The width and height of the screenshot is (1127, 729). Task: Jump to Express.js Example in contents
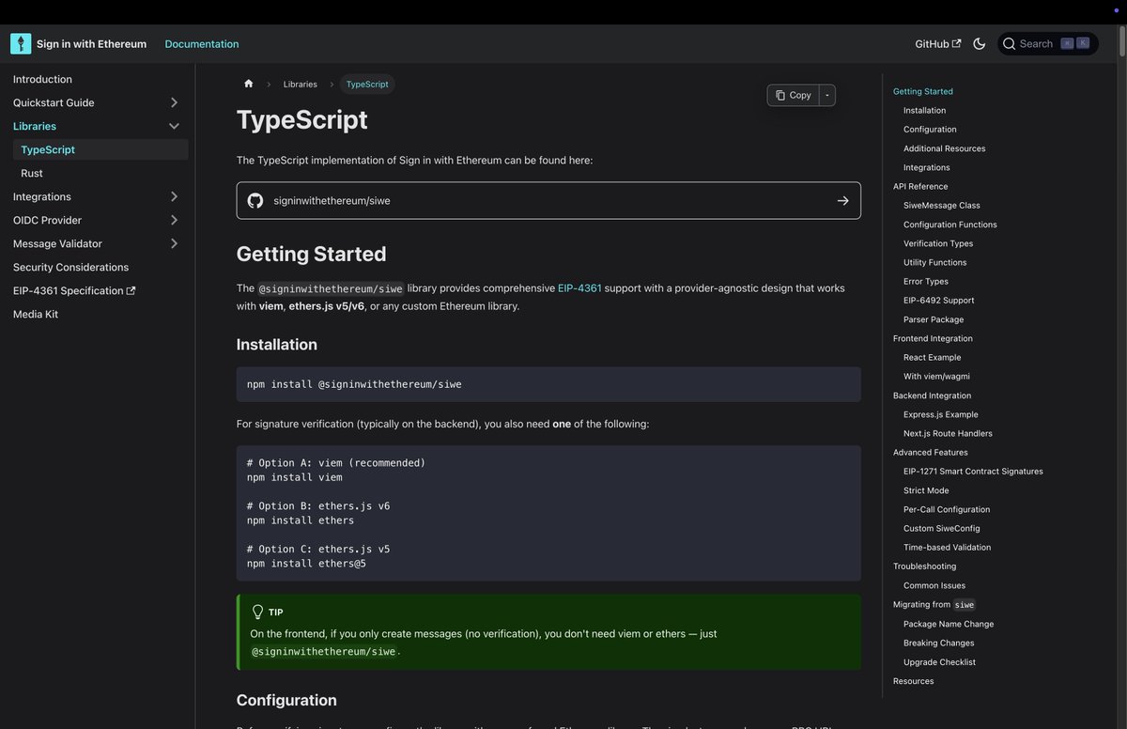pos(941,414)
